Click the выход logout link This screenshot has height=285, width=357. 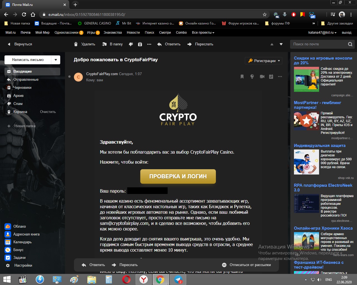point(347,33)
